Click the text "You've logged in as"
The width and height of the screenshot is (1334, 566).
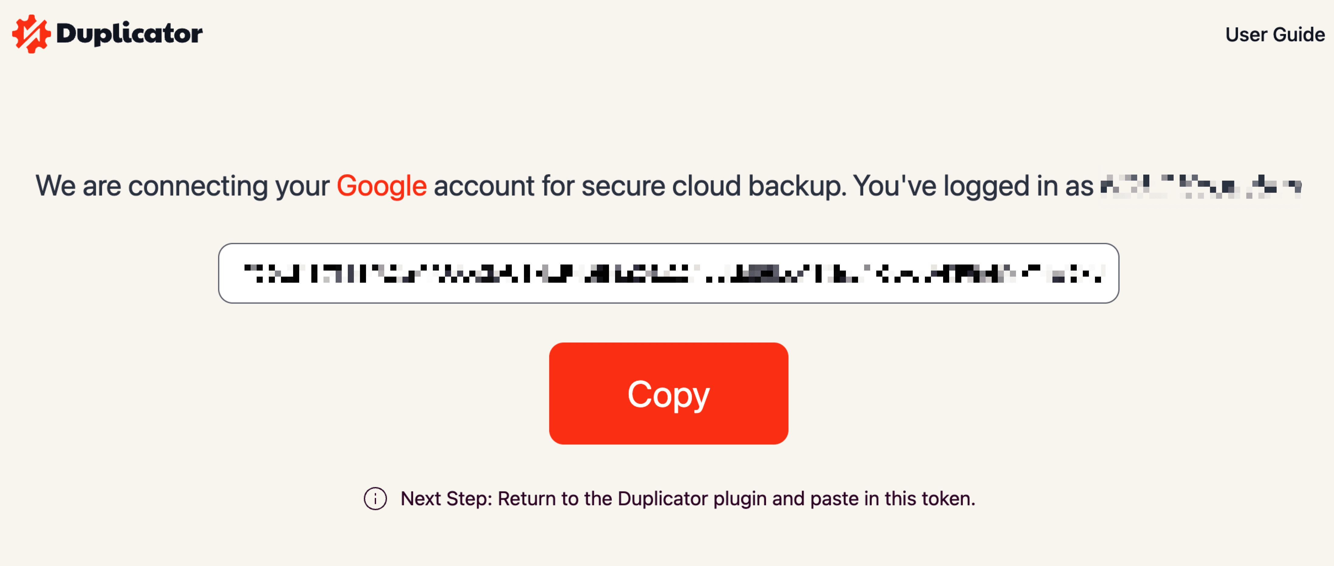click(973, 186)
